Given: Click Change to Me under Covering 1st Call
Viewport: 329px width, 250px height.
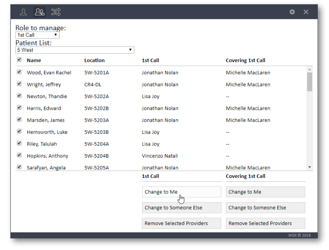Looking at the screenshot, I should (265, 192).
